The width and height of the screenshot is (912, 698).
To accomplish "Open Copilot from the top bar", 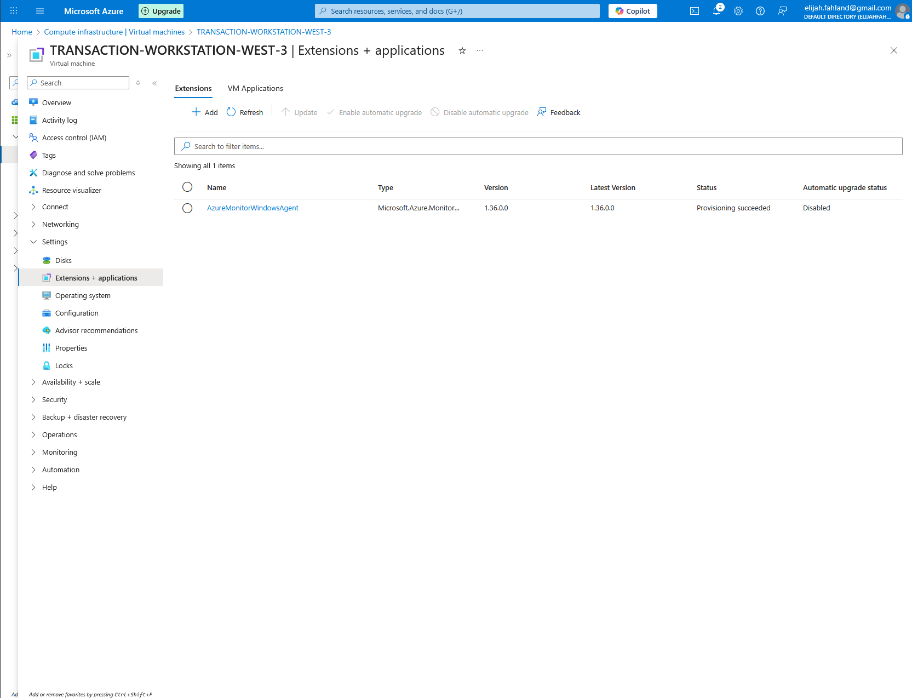I will 633,11.
